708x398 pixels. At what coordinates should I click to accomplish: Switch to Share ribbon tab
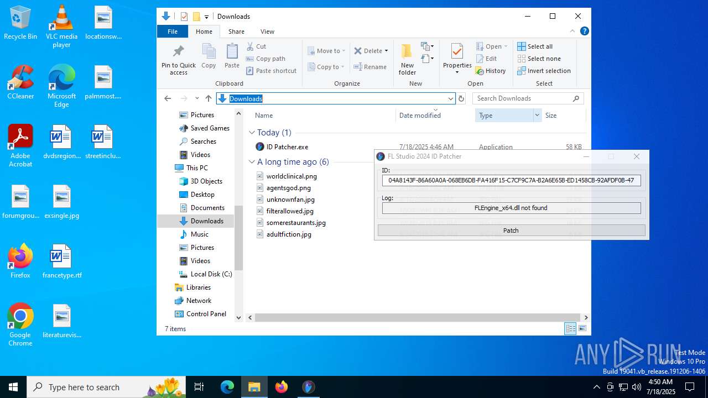pos(236,32)
